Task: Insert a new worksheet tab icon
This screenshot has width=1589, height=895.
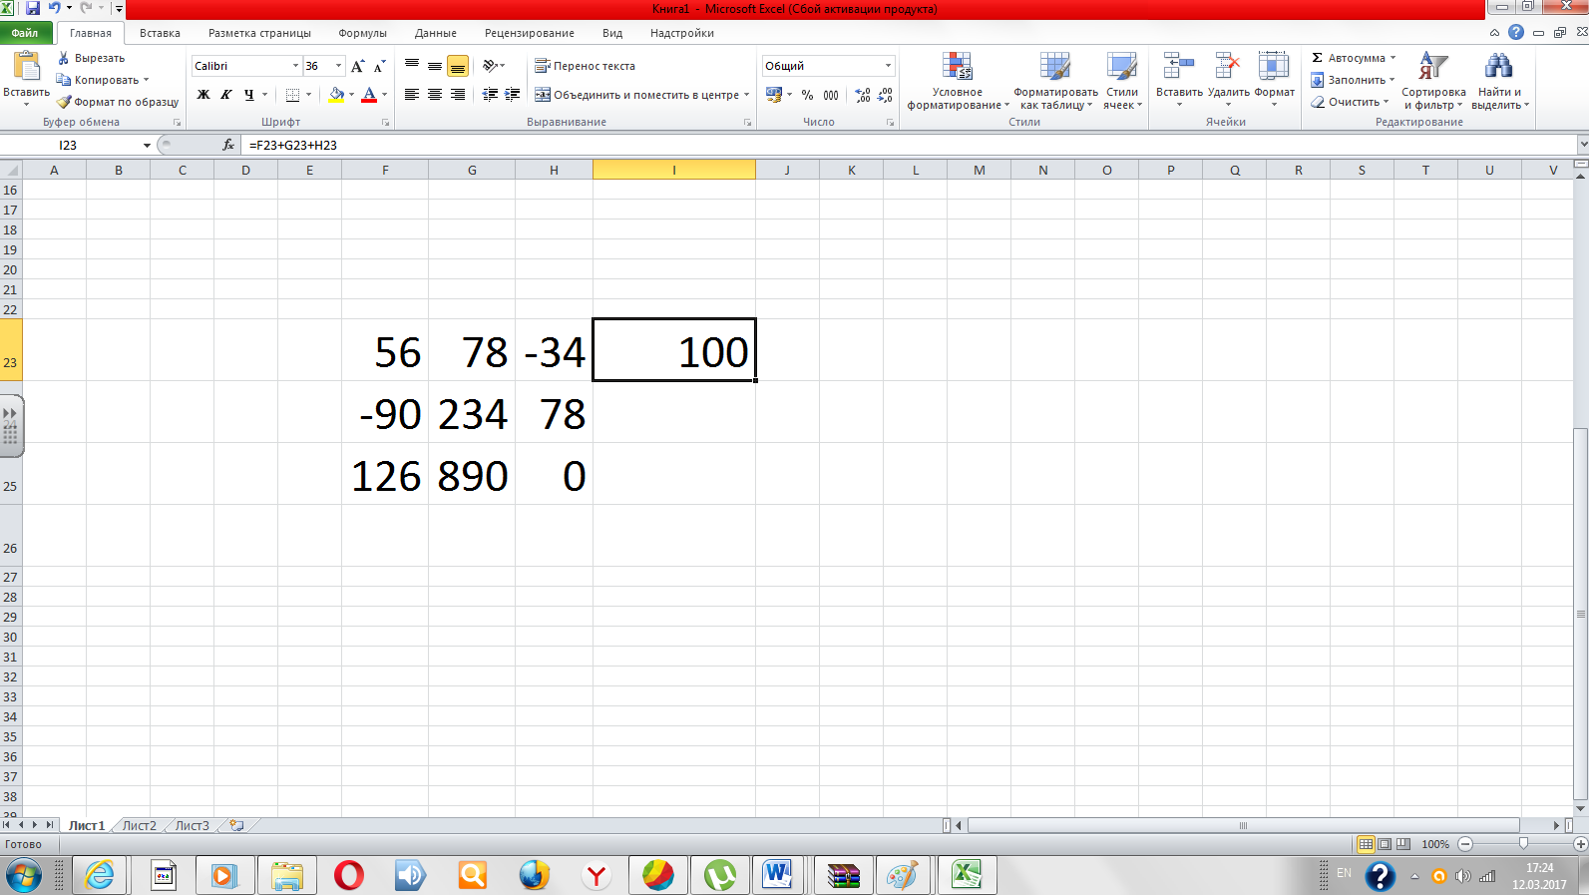Action: pyautogui.click(x=236, y=825)
